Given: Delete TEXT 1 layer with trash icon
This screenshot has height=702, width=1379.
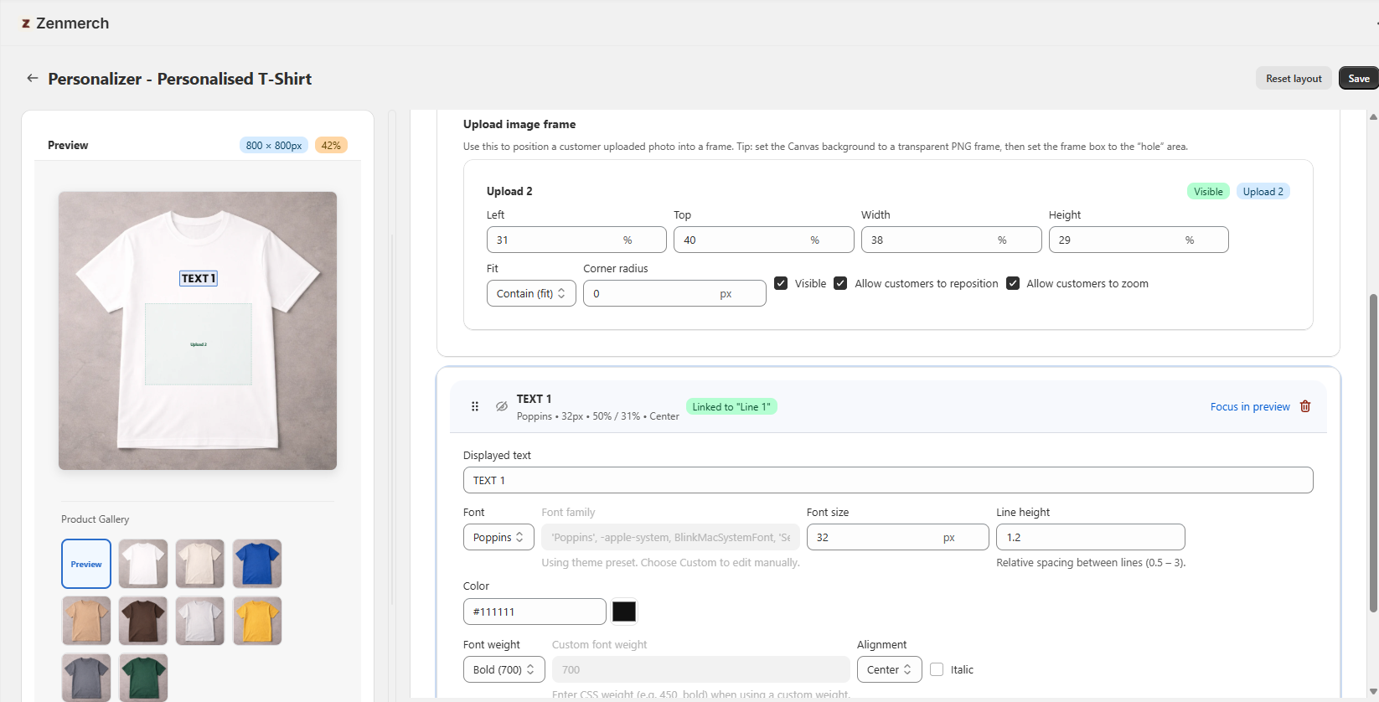Looking at the screenshot, I should tap(1304, 406).
